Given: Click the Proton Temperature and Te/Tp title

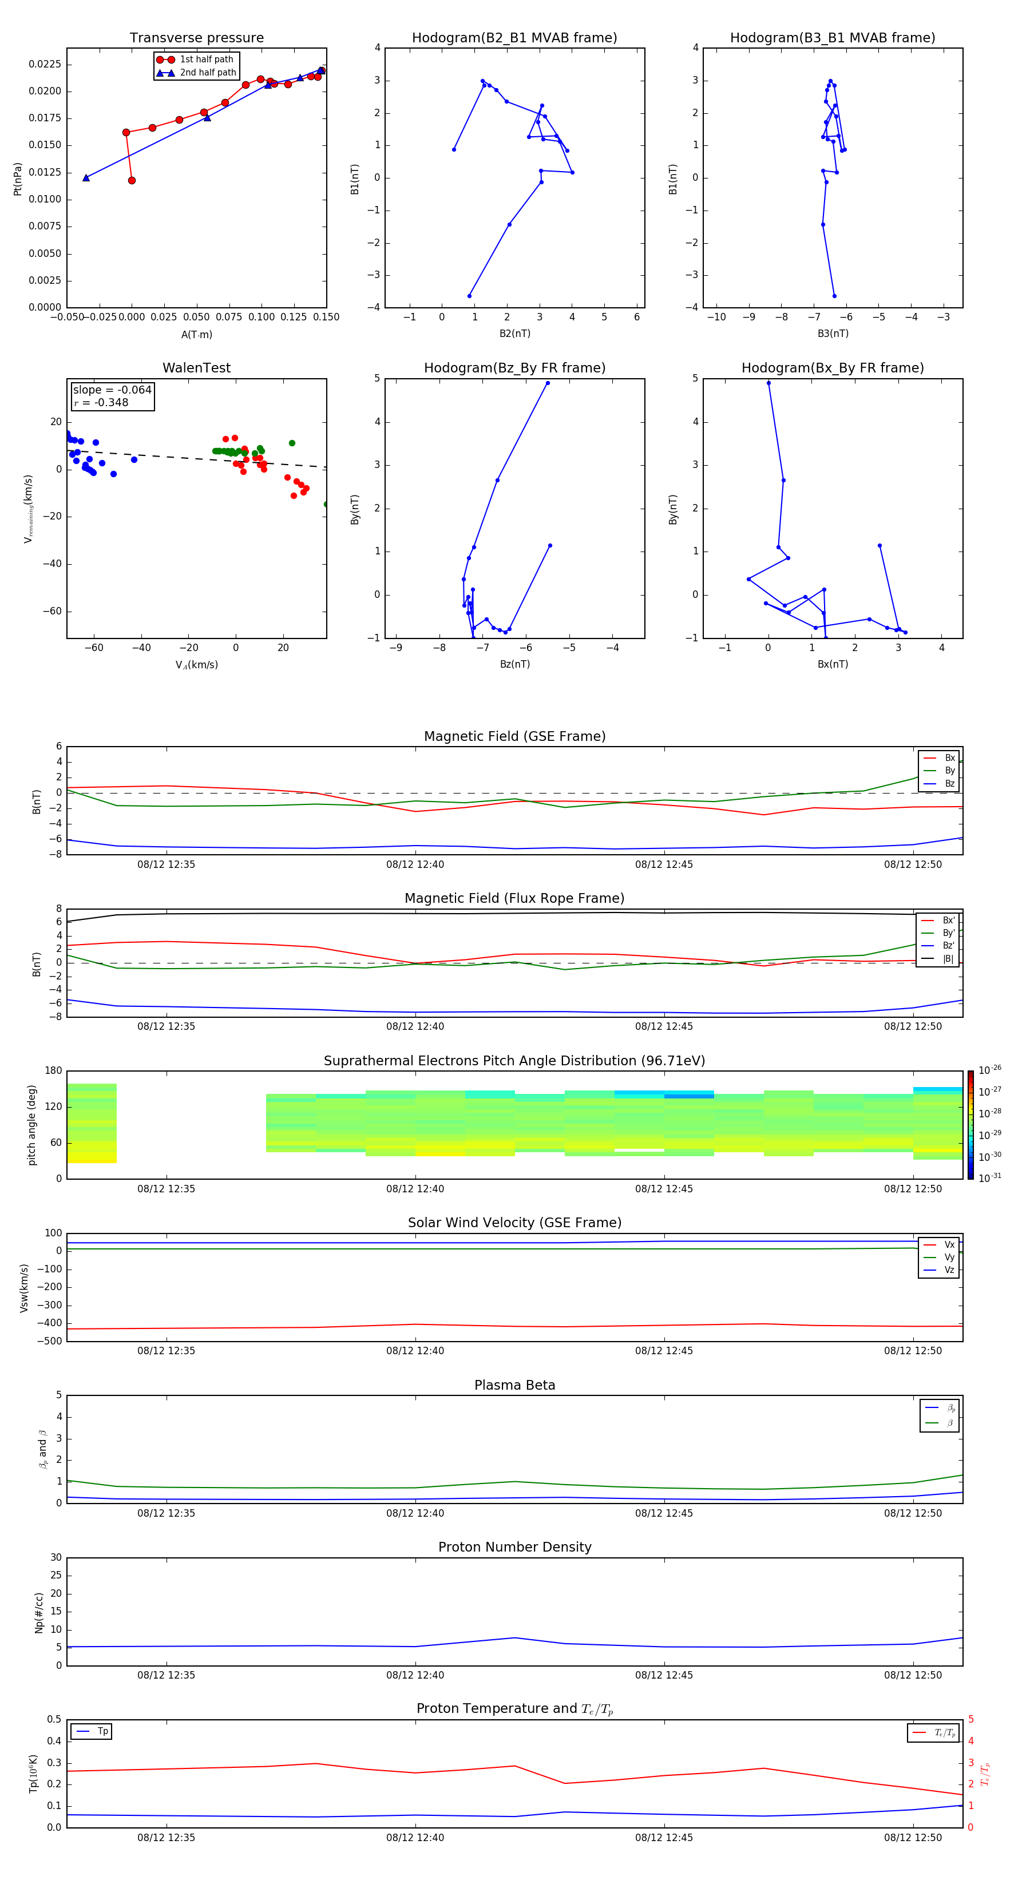Looking at the screenshot, I should pos(514,1709).
